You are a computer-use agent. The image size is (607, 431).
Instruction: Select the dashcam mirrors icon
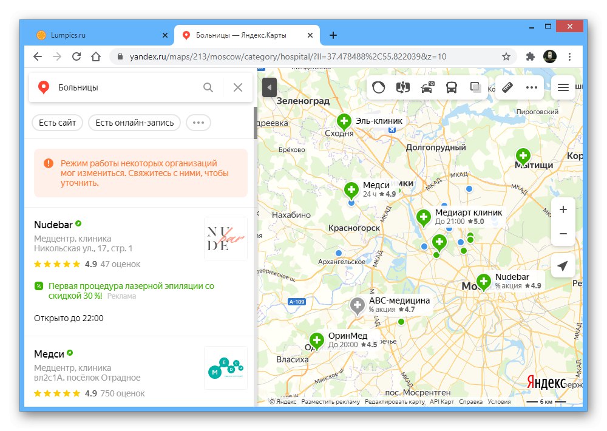pyautogui.click(x=426, y=87)
